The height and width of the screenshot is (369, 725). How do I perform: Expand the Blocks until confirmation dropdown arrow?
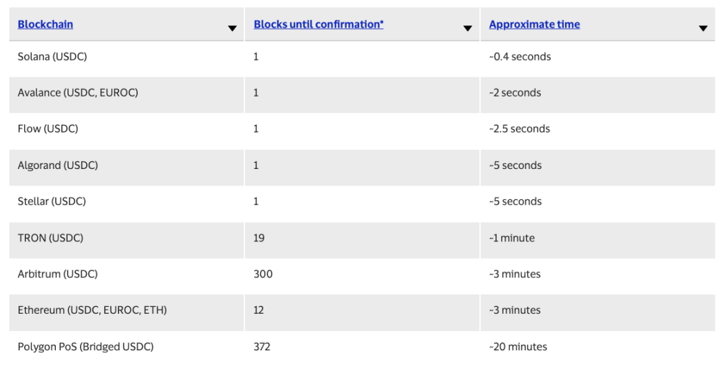click(x=468, y=28)
